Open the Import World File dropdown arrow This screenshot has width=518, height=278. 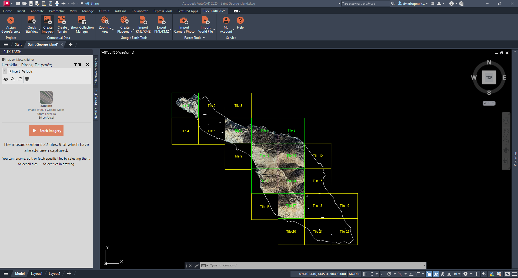pos(214,30)
